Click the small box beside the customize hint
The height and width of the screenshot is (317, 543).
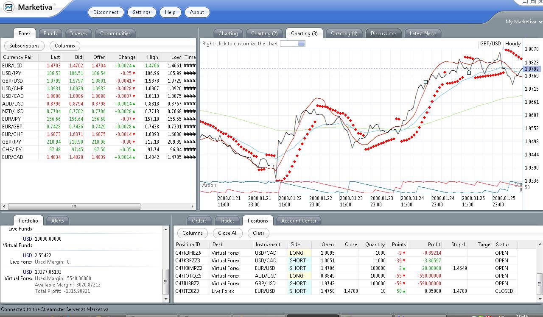point(293,44)
